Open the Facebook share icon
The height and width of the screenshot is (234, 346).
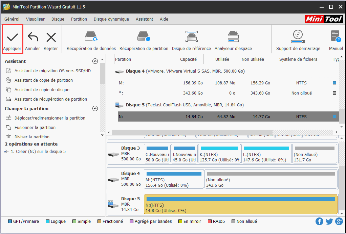[x=319, y=222]
